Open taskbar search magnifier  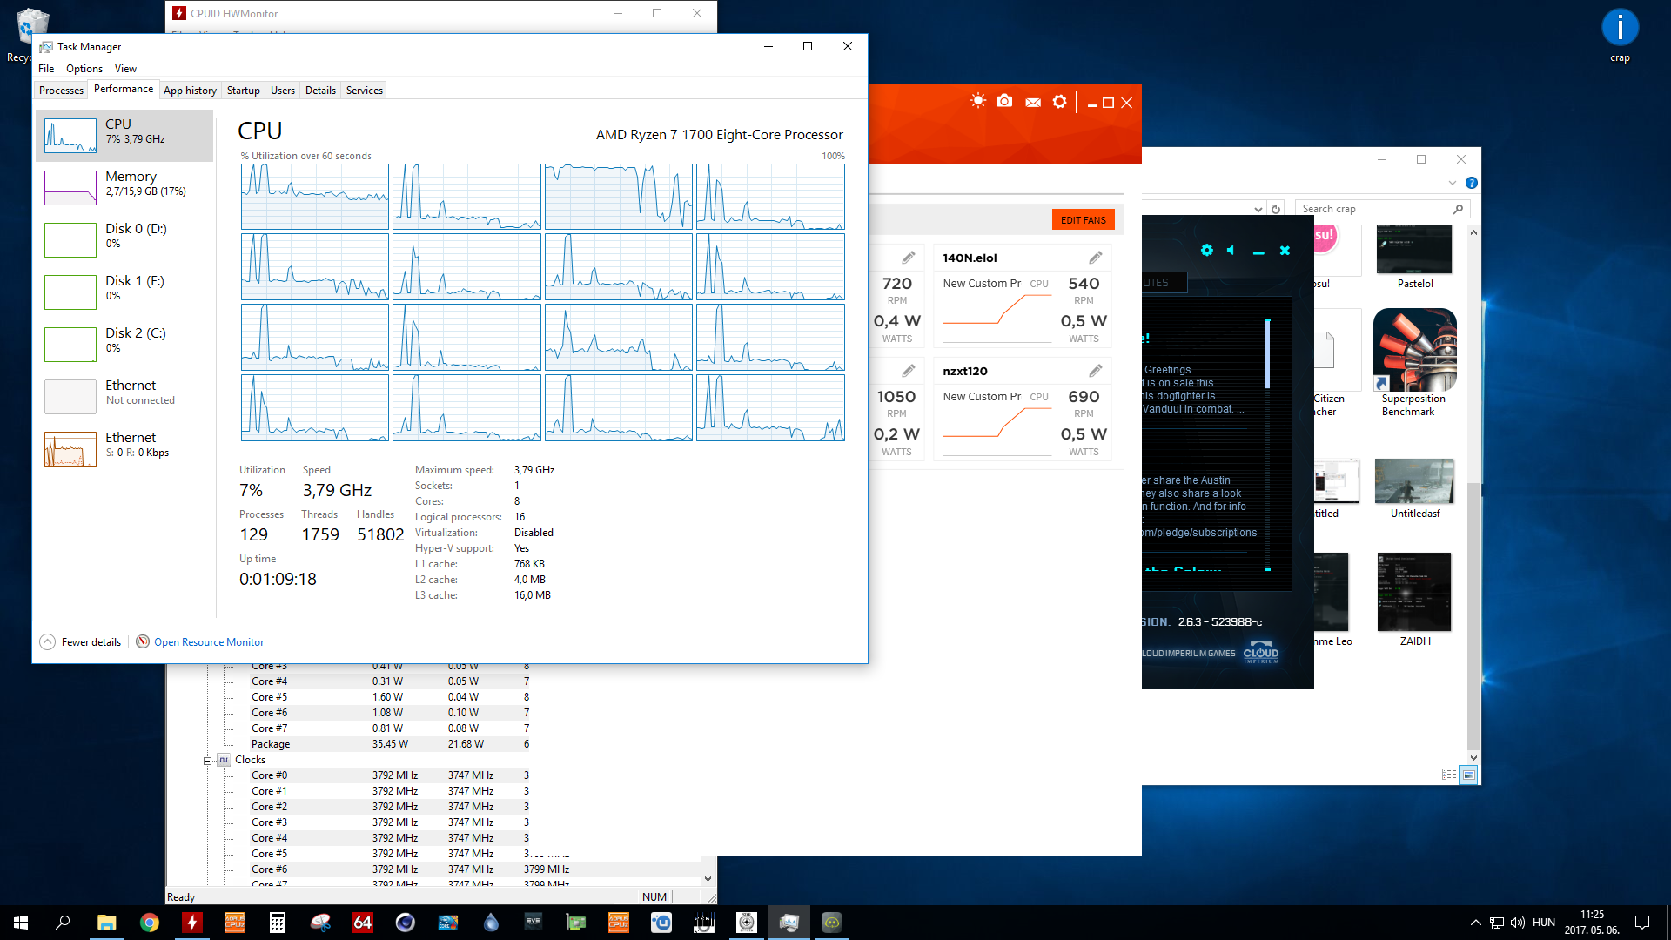pos(63,923)
